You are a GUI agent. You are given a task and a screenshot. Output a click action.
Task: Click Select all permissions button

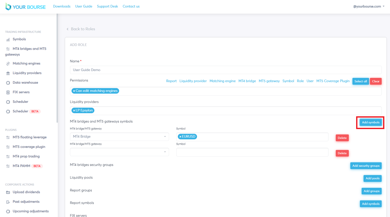(361, 81)
